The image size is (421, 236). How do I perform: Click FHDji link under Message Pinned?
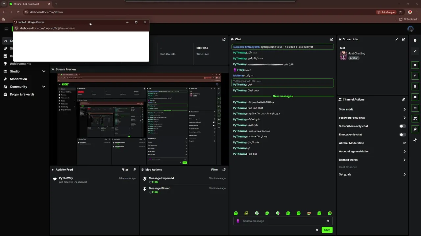[x=155, y=192]
